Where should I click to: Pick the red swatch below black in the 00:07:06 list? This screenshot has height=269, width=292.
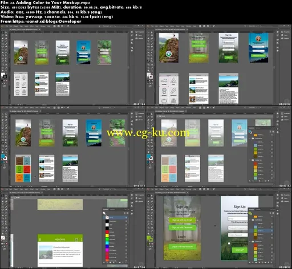[107, 232]
